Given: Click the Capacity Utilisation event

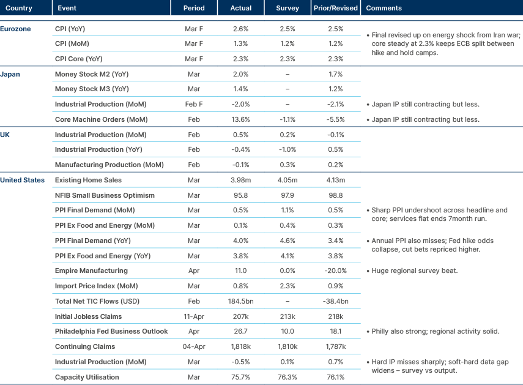Looking at the screenshot, I should click(89, 377).
